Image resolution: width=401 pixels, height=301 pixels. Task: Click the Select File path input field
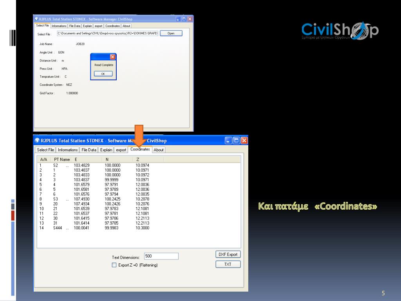pos(107,33)
